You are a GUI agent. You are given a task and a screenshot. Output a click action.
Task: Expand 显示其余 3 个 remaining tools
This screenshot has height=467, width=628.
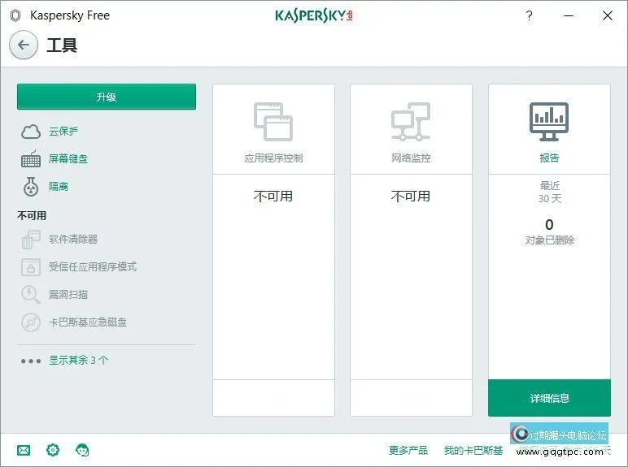(78, 361)
